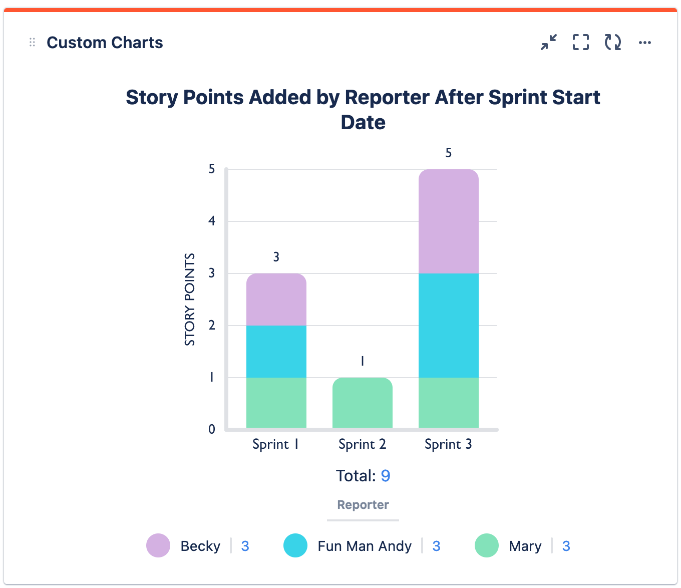This screenshot has width=681, height=588.
Task: Click the Sprint 3 axis label
Action: pos(448,444)
